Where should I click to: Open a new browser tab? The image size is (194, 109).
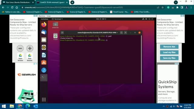[72, 2]
